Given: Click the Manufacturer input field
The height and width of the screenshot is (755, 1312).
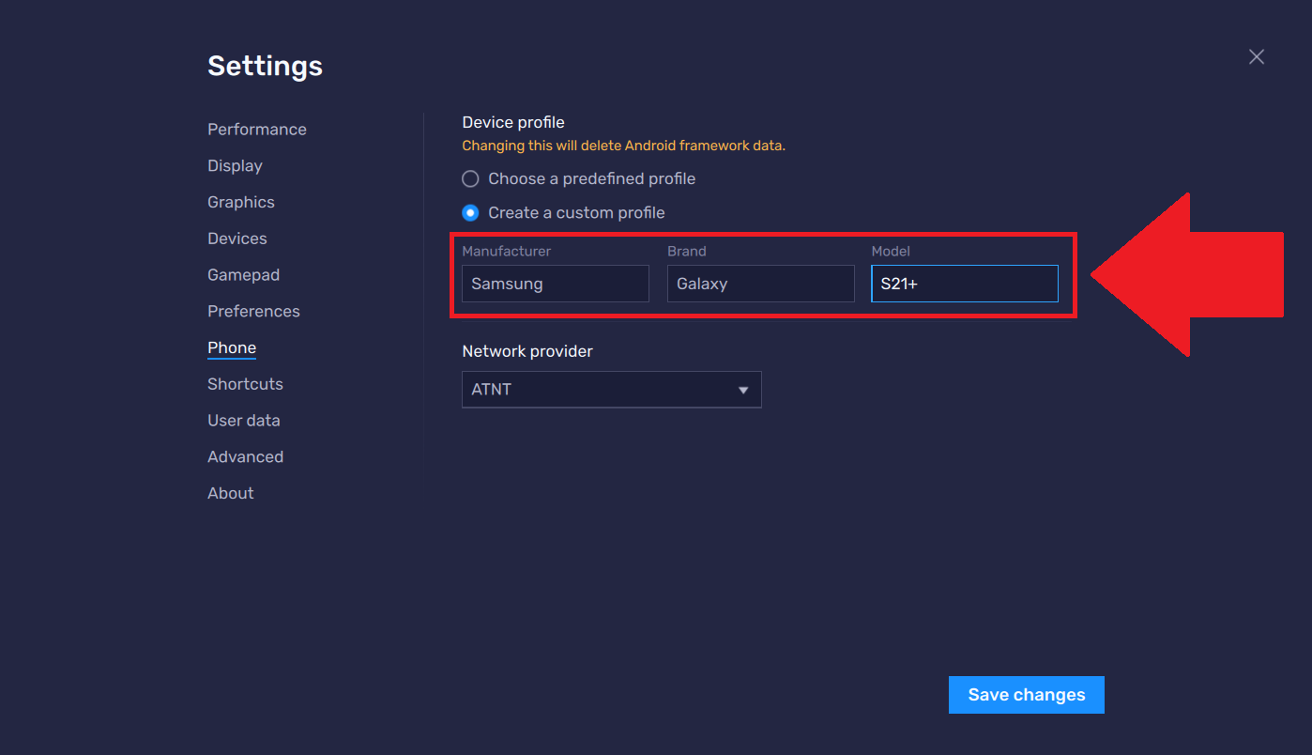Looking at the screenshot, I should (x=555, y=283).
